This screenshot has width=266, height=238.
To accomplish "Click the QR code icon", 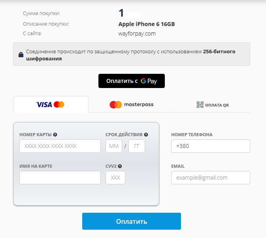I will (x=200, y=105).
